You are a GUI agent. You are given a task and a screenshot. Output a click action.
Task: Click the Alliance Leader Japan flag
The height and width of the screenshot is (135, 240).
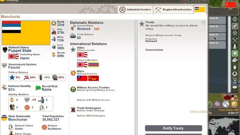[82, 55]
